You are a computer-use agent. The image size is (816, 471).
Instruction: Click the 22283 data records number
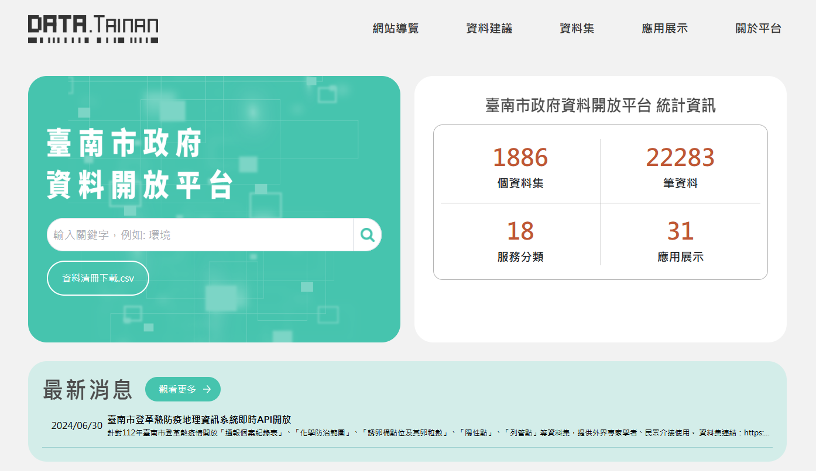click(680, 158)
